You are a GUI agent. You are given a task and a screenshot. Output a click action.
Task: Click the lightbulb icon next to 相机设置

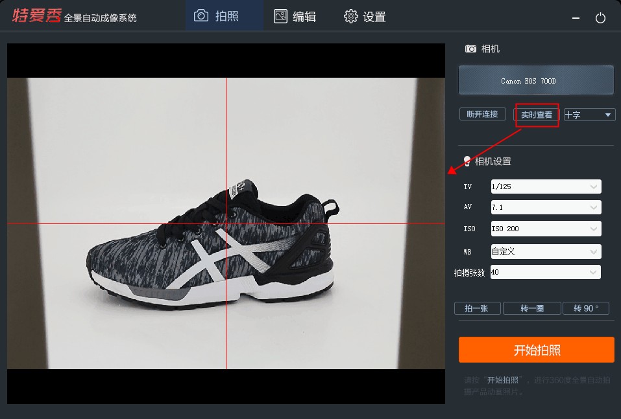point(467,161)
